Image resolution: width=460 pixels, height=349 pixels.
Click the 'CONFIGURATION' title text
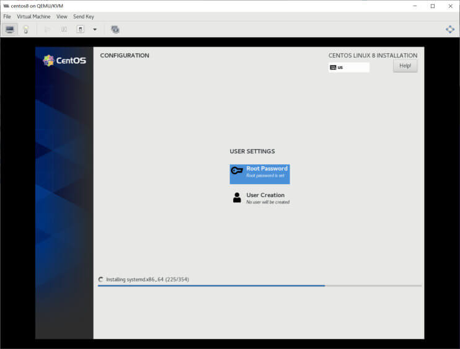click(x=125, y=55)
